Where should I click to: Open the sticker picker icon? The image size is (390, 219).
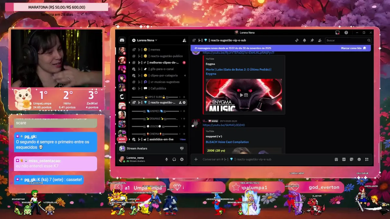point(352,159)
